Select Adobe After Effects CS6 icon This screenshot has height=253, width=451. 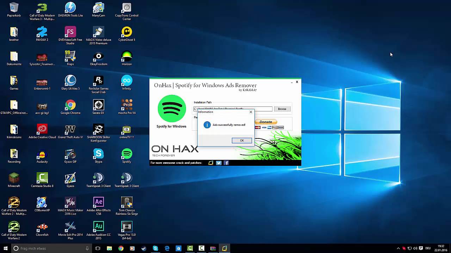99,207
